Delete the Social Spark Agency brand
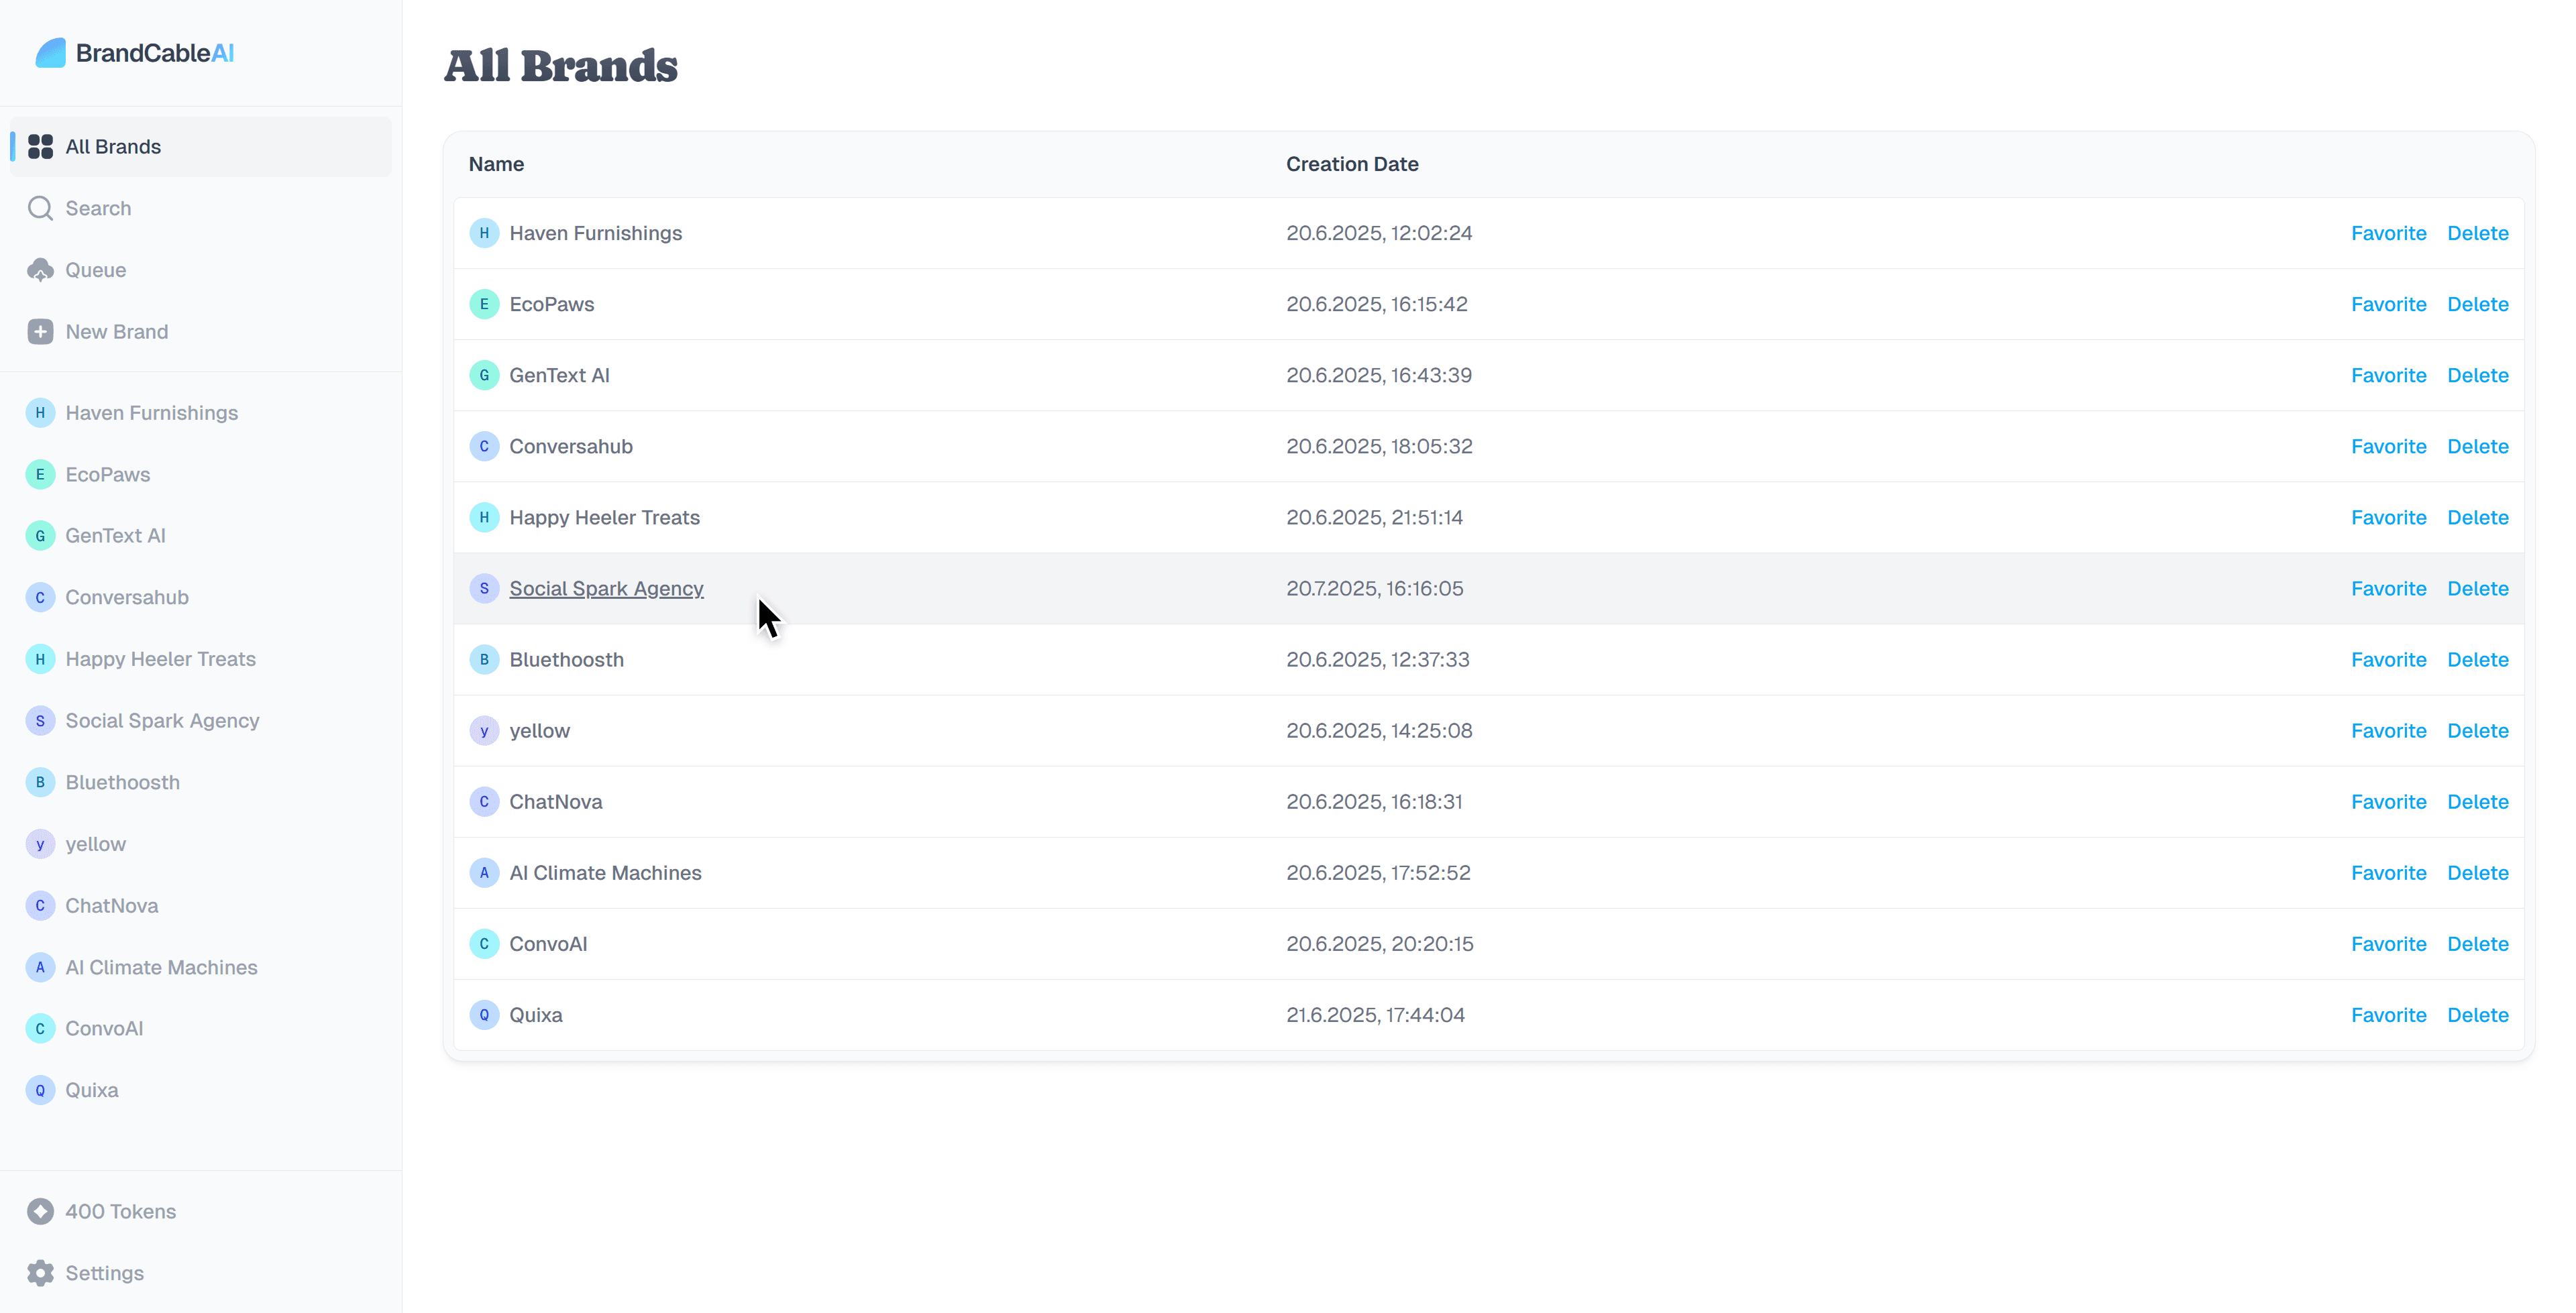2576x1313 pixels. (x=2477, y=588)
